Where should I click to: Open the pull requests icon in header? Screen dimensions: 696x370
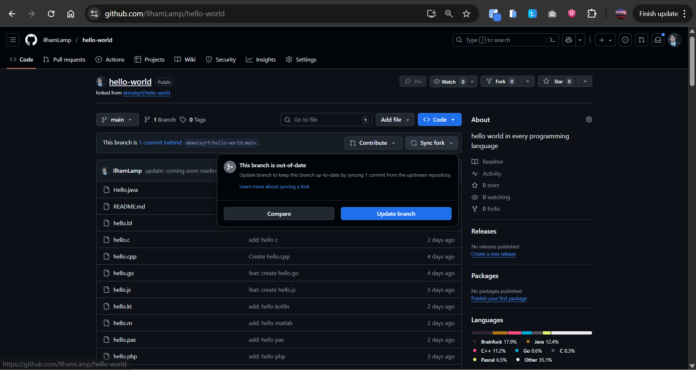(x=641, y=40)
